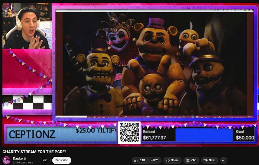Click the blue donation progress bar
The width and height of the screenshot is (259, 165).
point(204,135)
